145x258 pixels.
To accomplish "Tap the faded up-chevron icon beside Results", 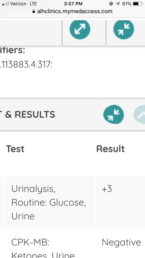I will click(140, 114).
